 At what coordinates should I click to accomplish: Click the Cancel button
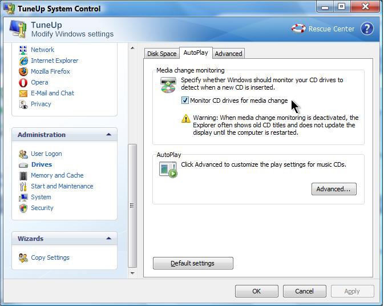(x=304, y=291)
